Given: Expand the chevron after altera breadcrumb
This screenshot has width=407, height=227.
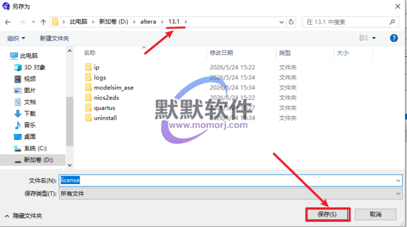Looking at the screenshot, I should 162,22.
